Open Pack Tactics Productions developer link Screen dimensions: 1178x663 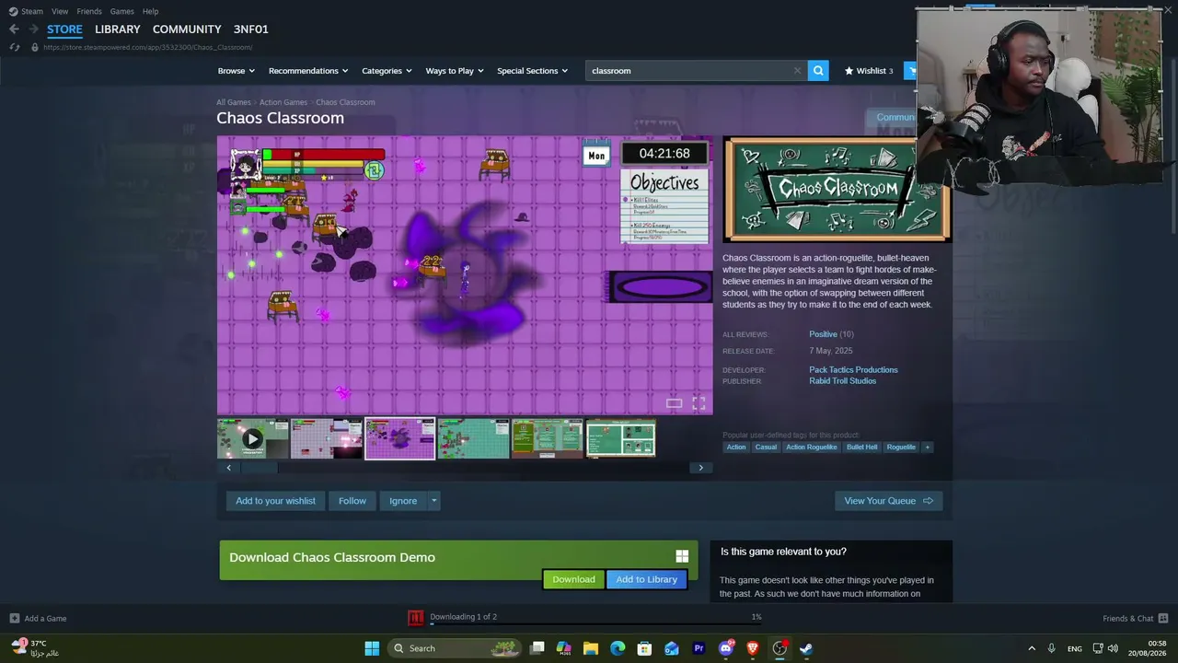[x=853, y=370]
